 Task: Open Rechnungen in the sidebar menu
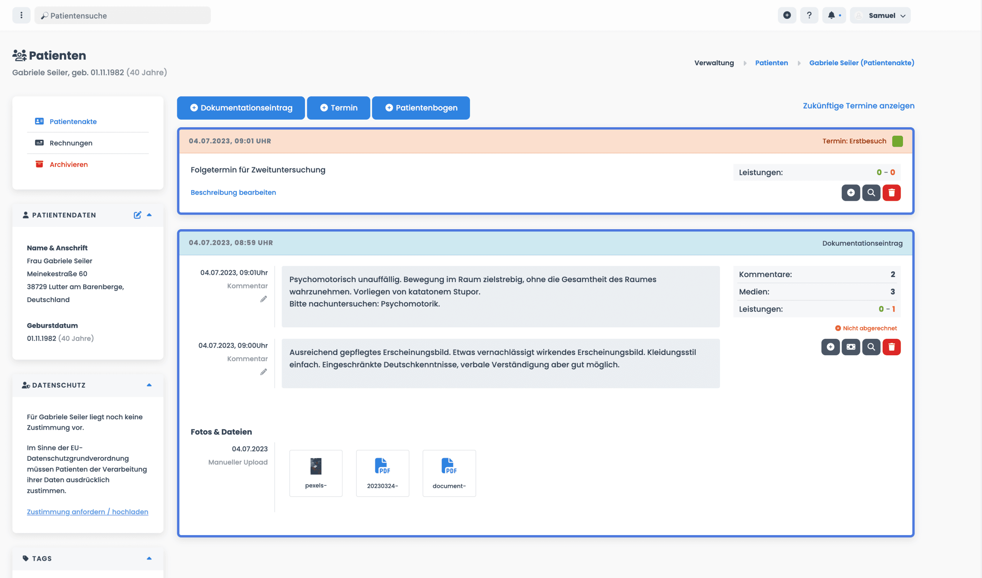pyautogui.click(x=71, y=143)
